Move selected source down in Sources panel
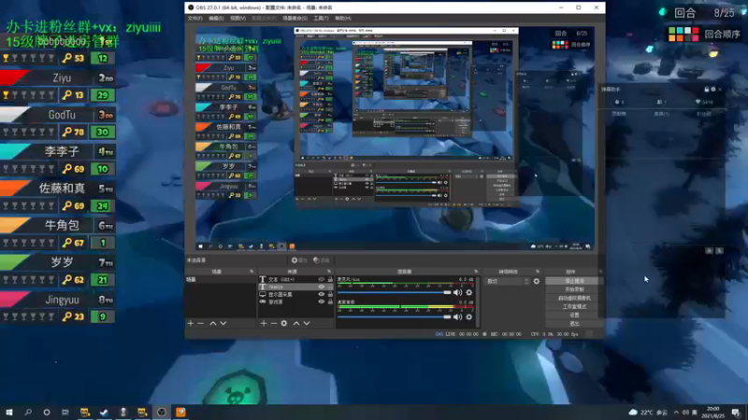 pos(307,323)
